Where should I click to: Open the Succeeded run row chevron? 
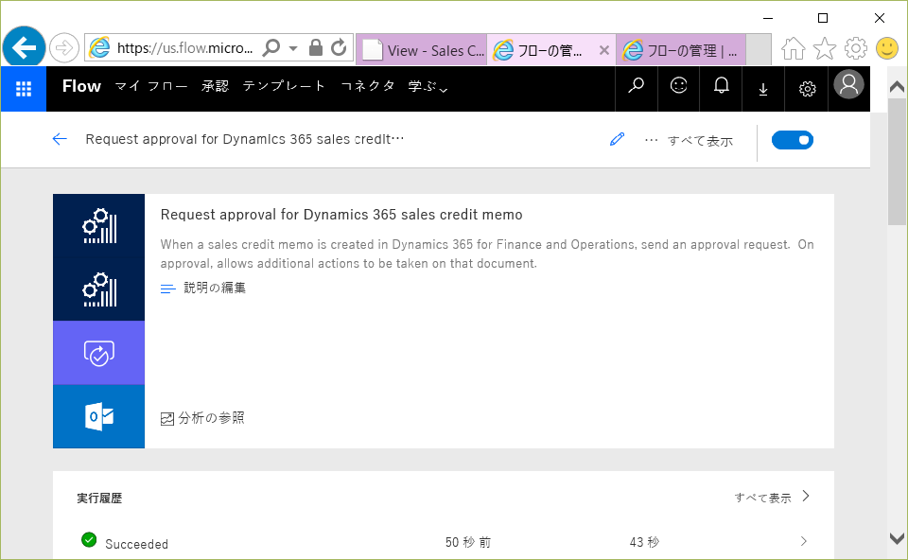pyautogui.click(x=804, y=541)
